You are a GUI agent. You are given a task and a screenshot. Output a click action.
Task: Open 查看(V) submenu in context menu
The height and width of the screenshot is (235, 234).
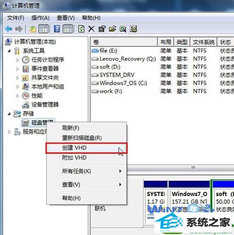click(x=86, y=185)
